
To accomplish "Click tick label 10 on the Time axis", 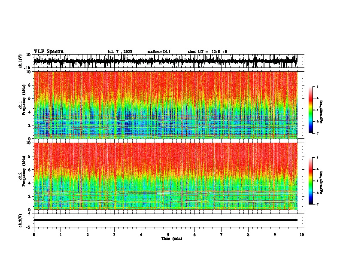I will coord(302,235).
